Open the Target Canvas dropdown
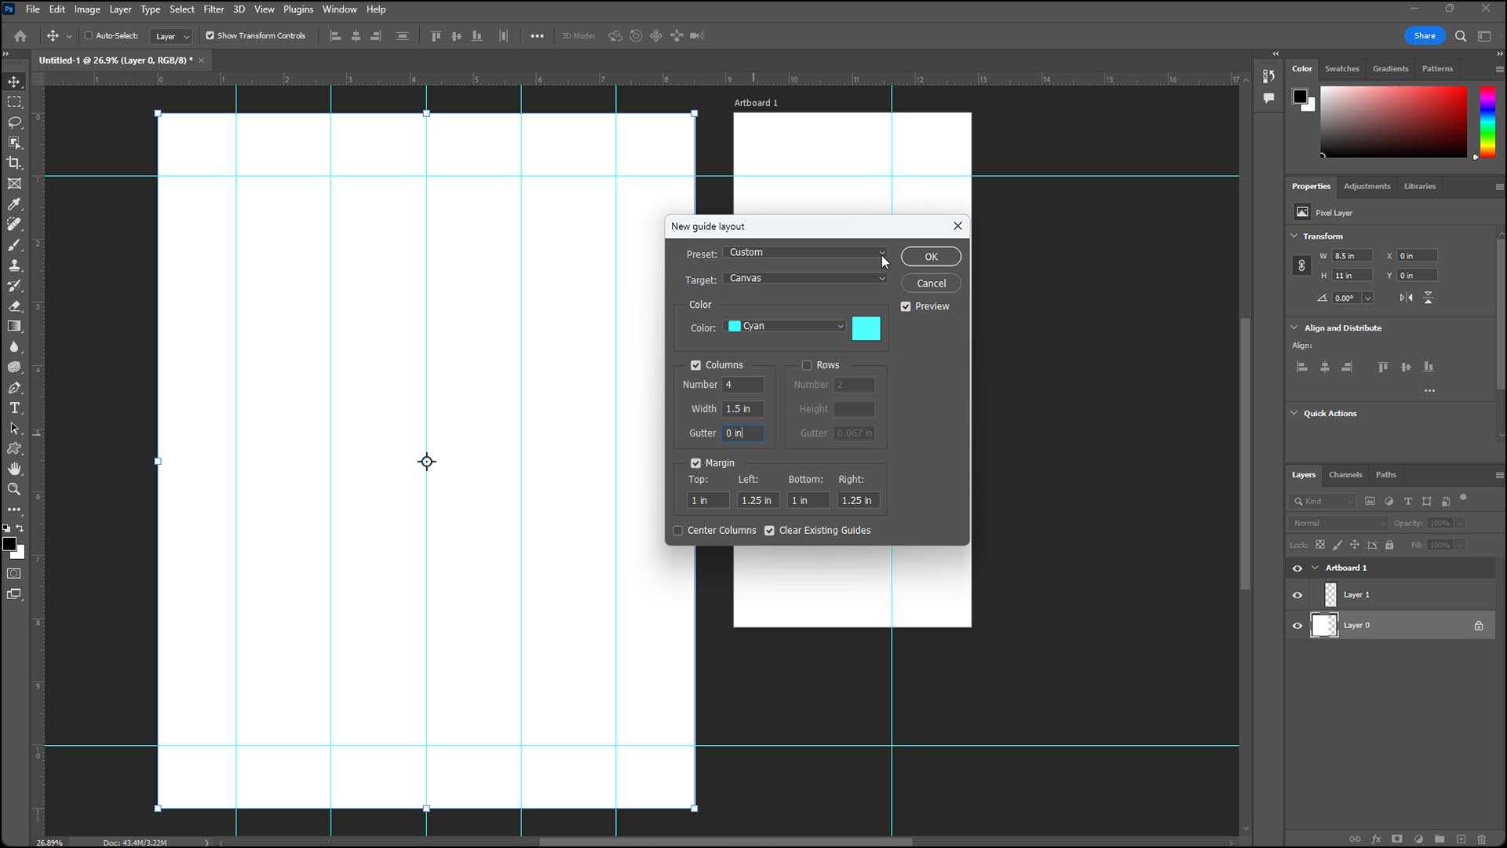 point(805,279)
